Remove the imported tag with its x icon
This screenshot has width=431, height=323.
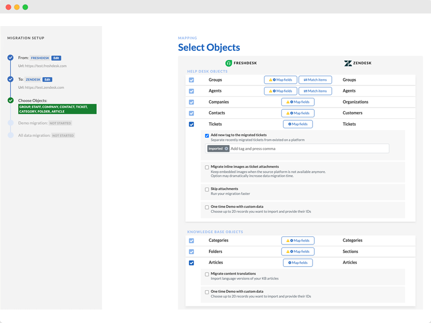coord(226,148)
